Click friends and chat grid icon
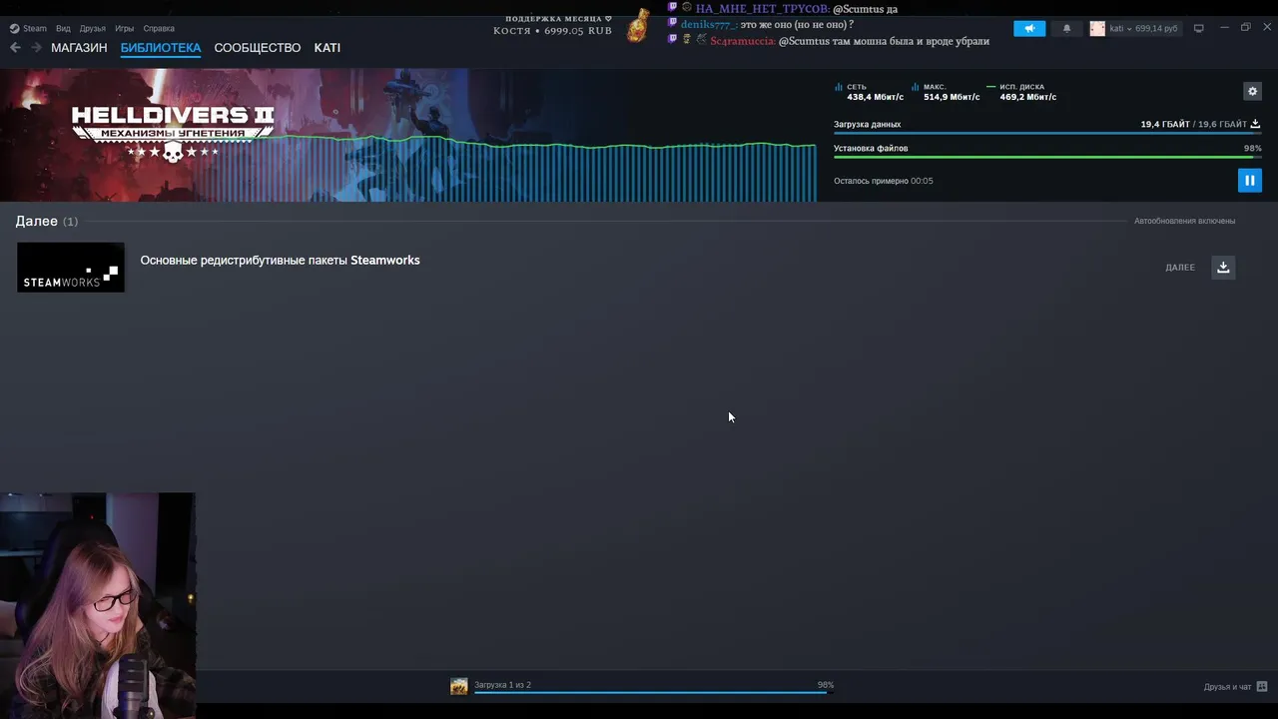1278x719 pixels. (x=1262, y=687)
